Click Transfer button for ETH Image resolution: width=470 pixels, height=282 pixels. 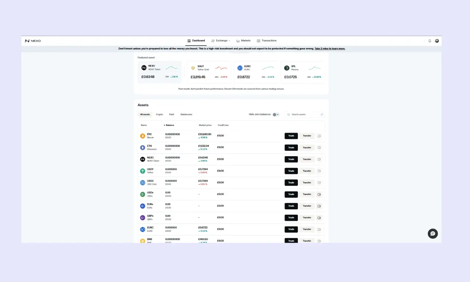[x=307, y=148]
